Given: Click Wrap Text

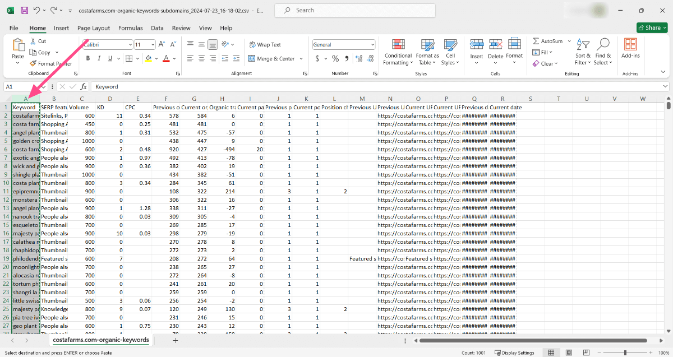Looking at the screenshot, I should tap(265, 45).
